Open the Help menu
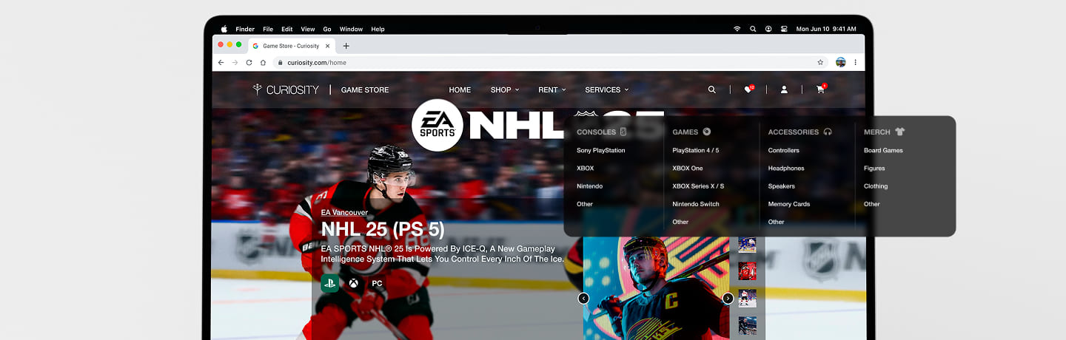1066x340 pixels. 378,29
